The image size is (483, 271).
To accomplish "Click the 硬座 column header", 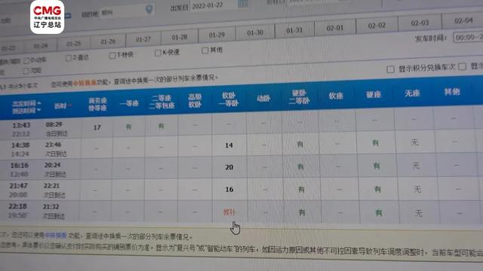I will 374,94.
